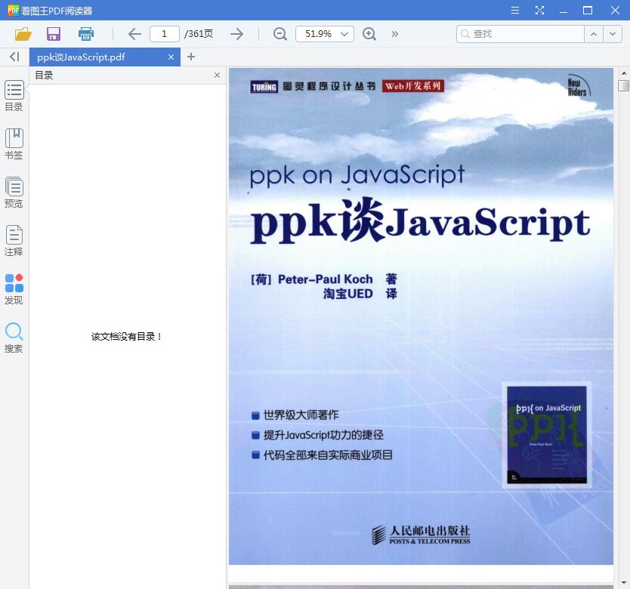
Task: Close the 目录 panel
Action: [x=217, y=75]
